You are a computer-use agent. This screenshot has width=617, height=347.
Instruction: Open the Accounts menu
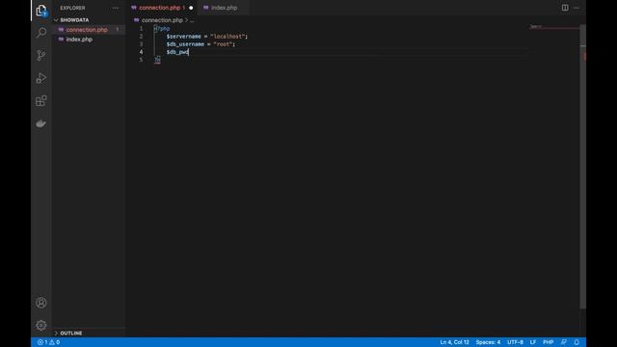coord(40,303)
